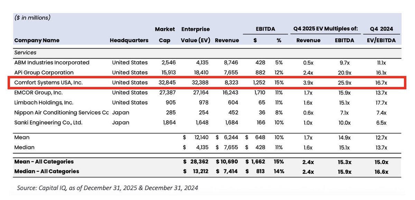Screen dimensions: 415x200
Task: Click ABM Industries market cap 2,546
Action: 168,63
